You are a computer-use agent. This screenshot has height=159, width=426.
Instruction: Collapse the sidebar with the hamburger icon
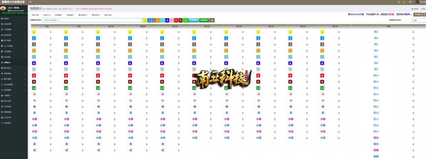(30, 2)
